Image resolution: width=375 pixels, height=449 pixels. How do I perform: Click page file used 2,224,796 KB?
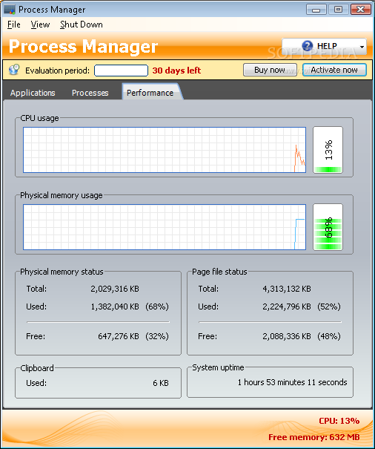click(287, 307)
